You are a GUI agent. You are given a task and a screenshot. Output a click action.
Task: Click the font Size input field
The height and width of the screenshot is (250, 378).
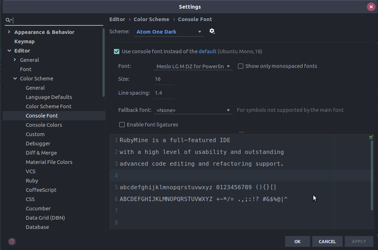pos(164,79)
